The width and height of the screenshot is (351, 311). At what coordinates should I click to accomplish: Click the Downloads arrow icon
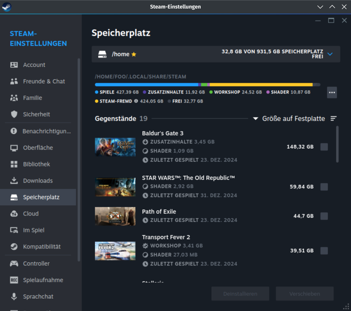click(14, 180)
